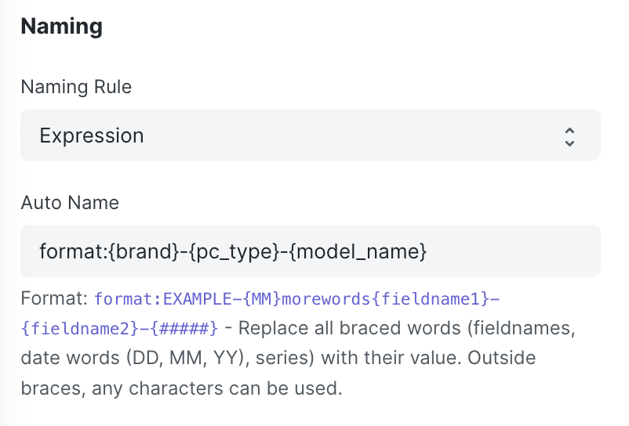
Task: Place cursor at {pc_type} in Auto Name
Action: tap(235, 251)
